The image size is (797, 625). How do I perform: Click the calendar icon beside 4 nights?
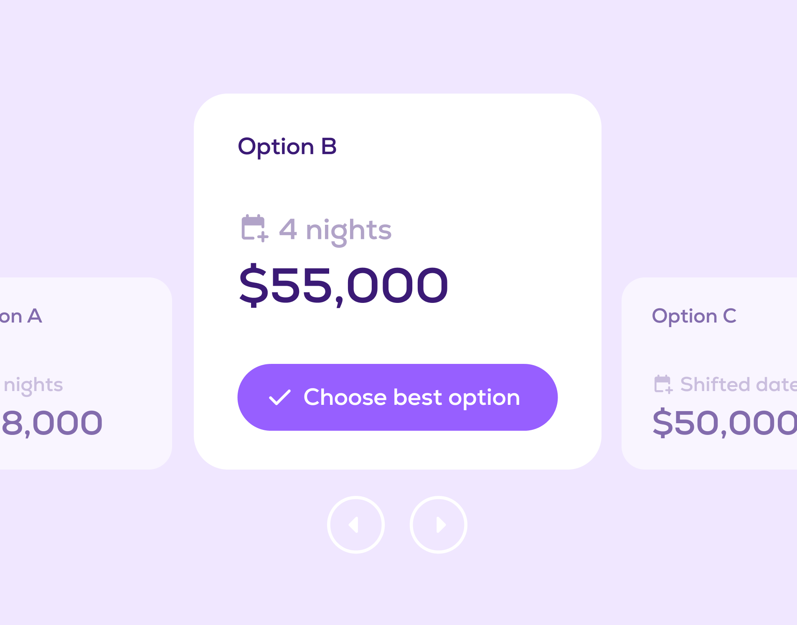[254, 229]
